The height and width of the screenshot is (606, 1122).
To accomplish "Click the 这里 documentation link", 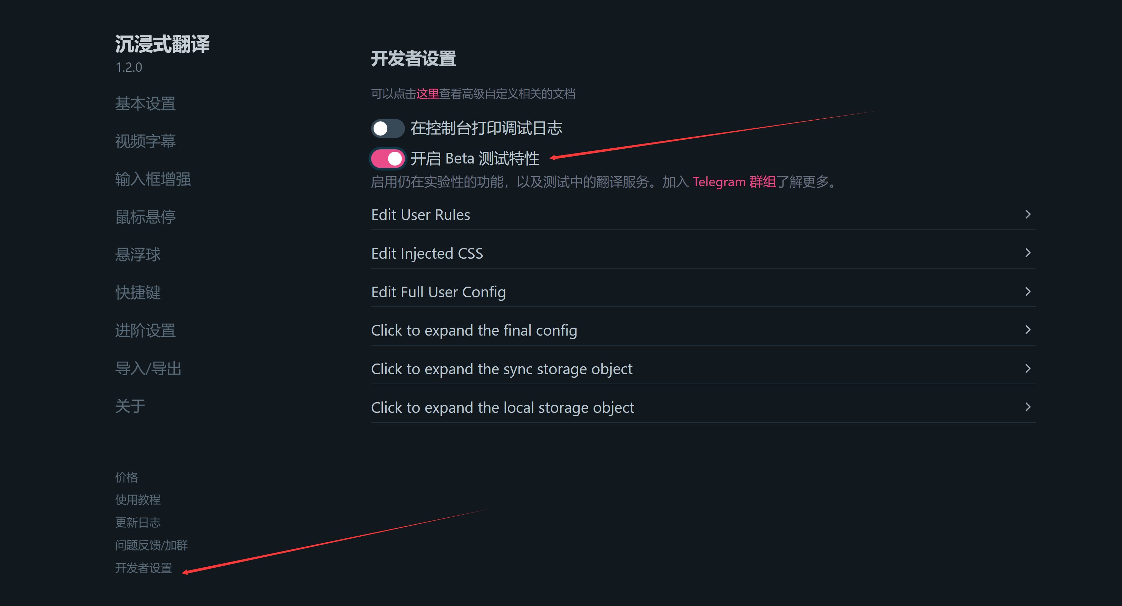I will [427, 93].
